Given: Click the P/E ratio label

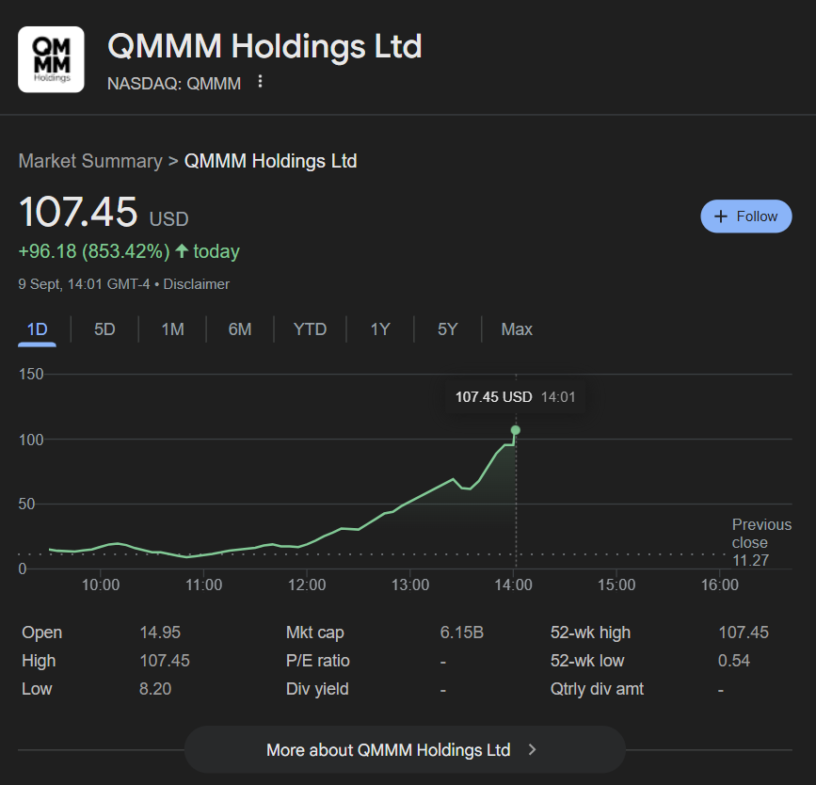Looking at the screenshot, I should pos(317,661).
